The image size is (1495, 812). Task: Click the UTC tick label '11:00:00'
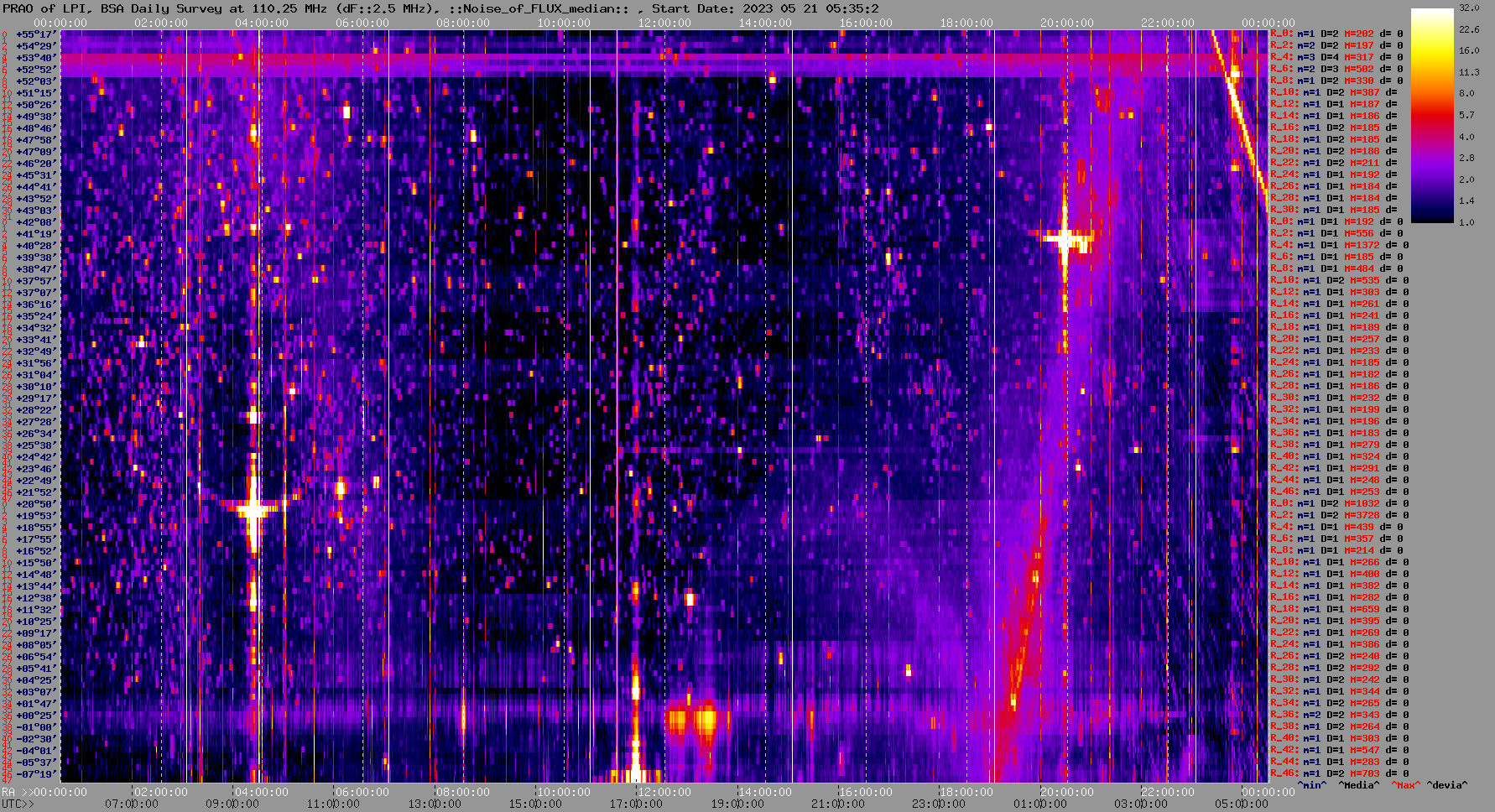pos(332,804)
